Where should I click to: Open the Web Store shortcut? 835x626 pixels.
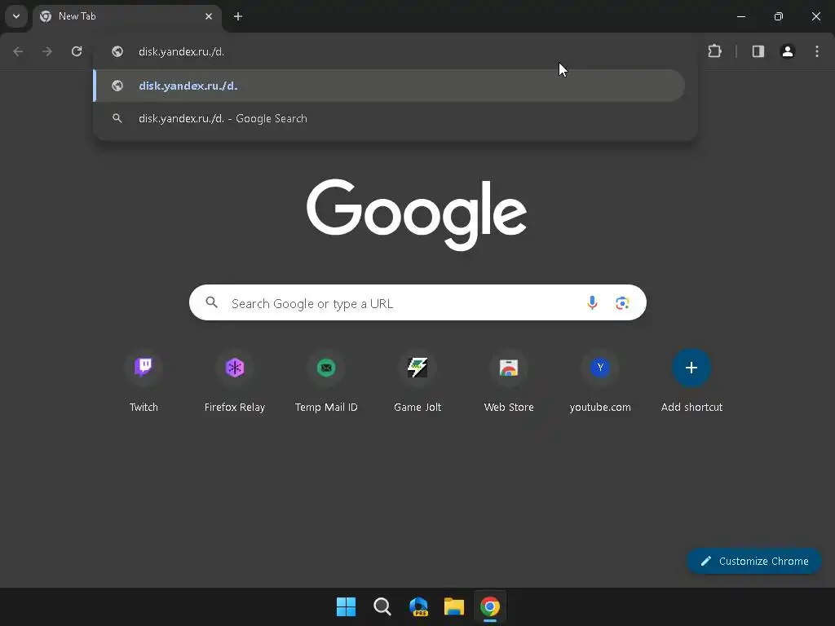[x=509, y=381]
